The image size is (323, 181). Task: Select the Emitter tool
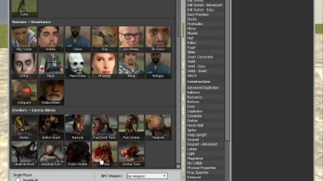point(192,121)
